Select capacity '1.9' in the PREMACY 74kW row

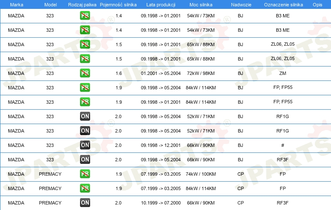point(119,174)
